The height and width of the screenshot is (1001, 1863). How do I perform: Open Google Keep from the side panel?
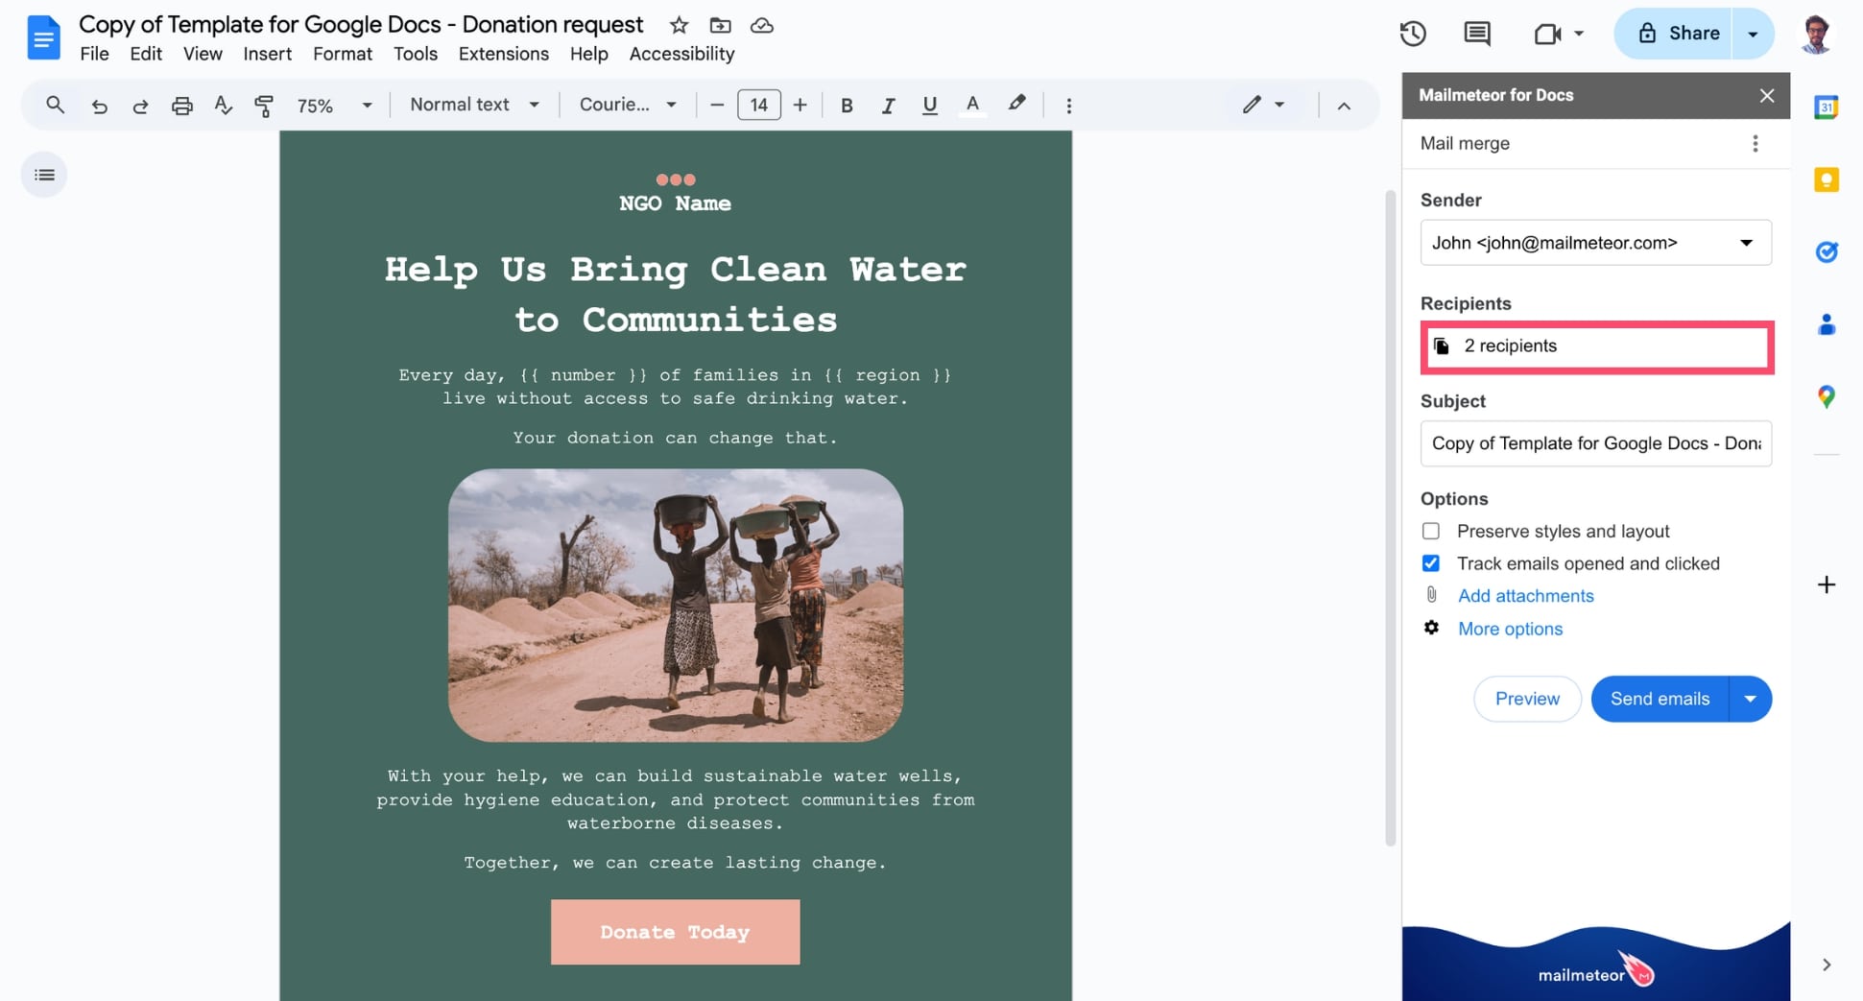pyautogui.click(x=1826, y=179)
